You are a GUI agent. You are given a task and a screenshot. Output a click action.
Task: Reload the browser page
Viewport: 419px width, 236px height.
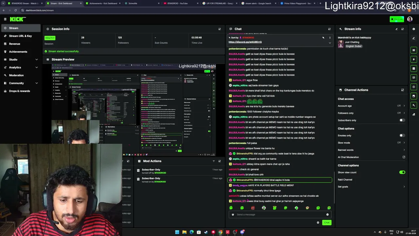[15, 10]
